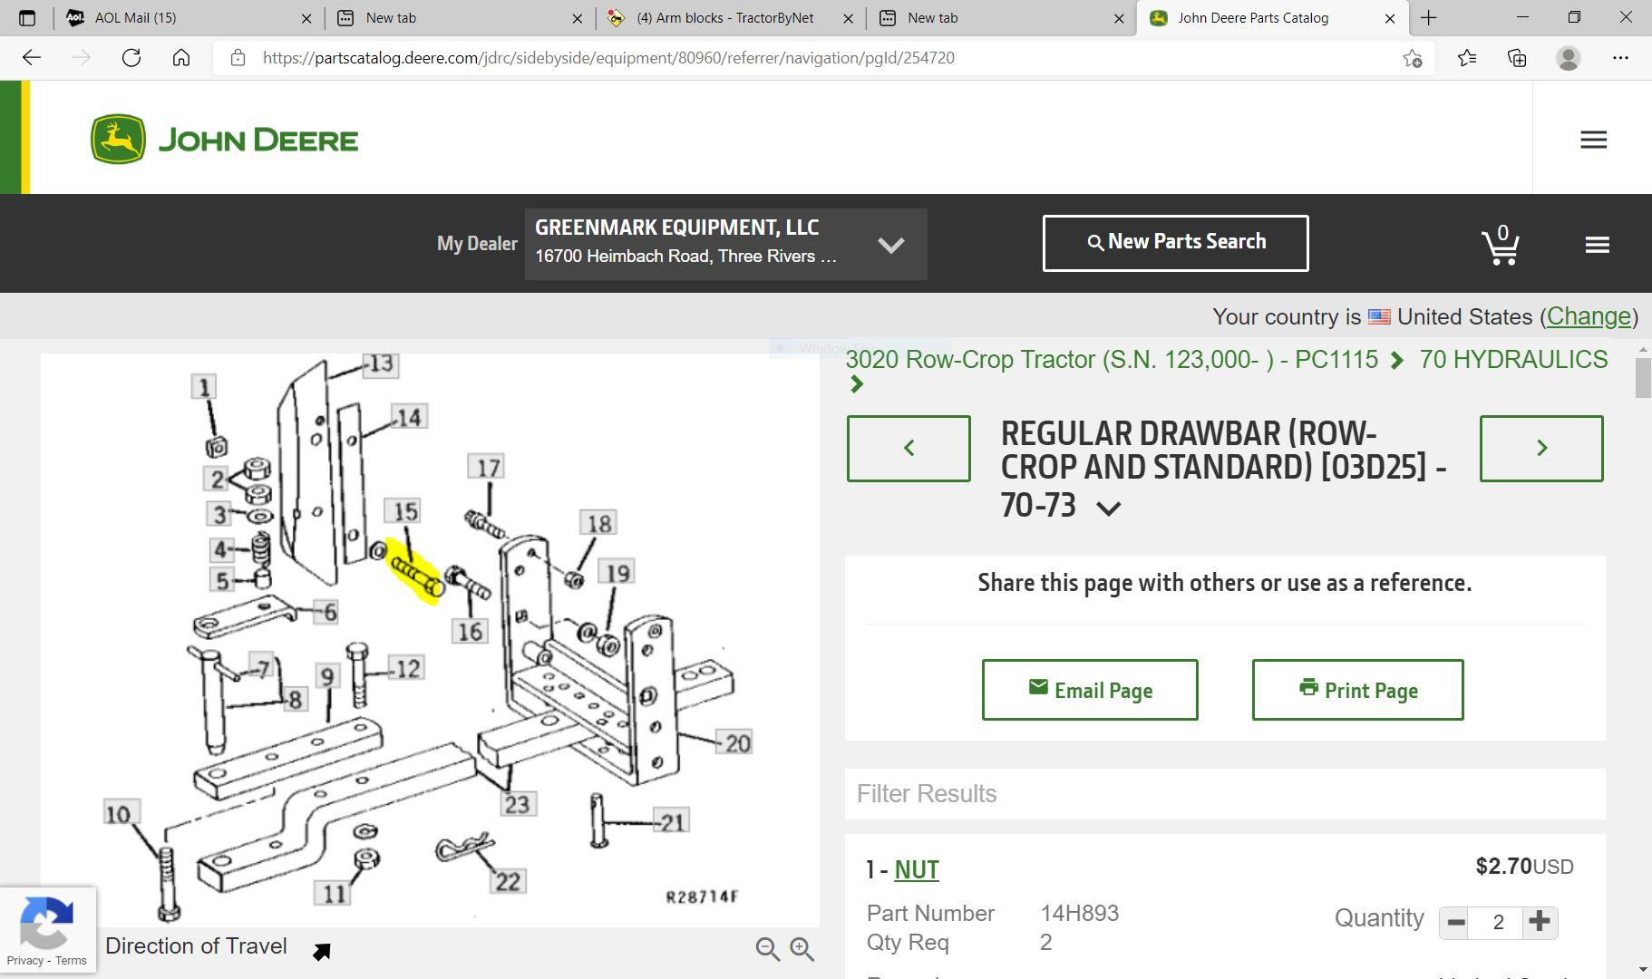Add this page to favorites
The image size is (1652, 979).
(1412, 58)
